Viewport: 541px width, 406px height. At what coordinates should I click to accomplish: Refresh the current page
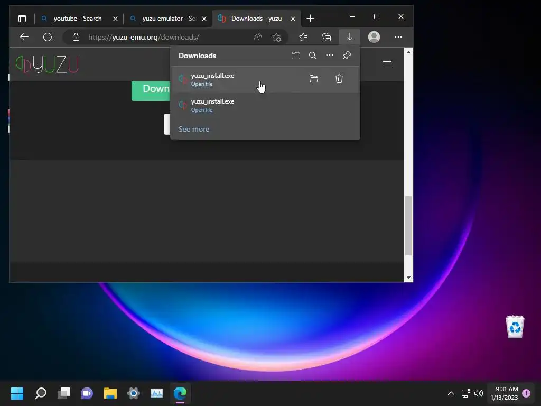[48, 37]
